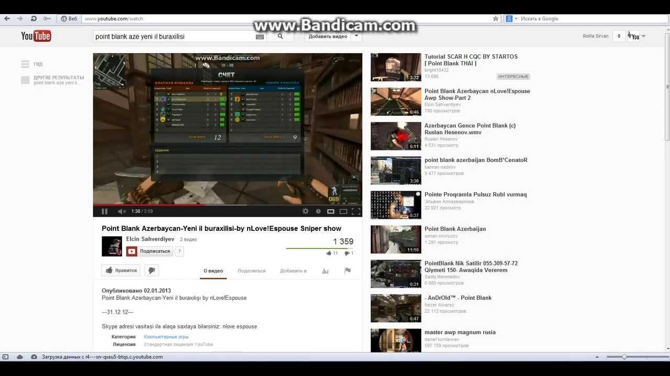670x376 pixels.
Task: Reload the page with the refresh icon
Action: [33, 19]
